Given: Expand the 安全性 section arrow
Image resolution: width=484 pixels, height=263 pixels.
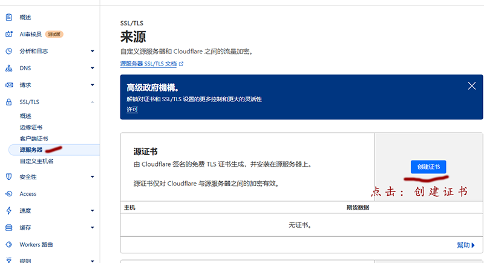Looking at the screenshot, I should click(92, 177).
